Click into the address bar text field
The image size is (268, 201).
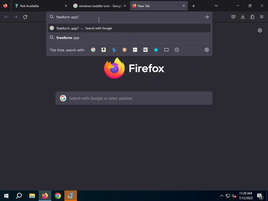coord(129,17)
